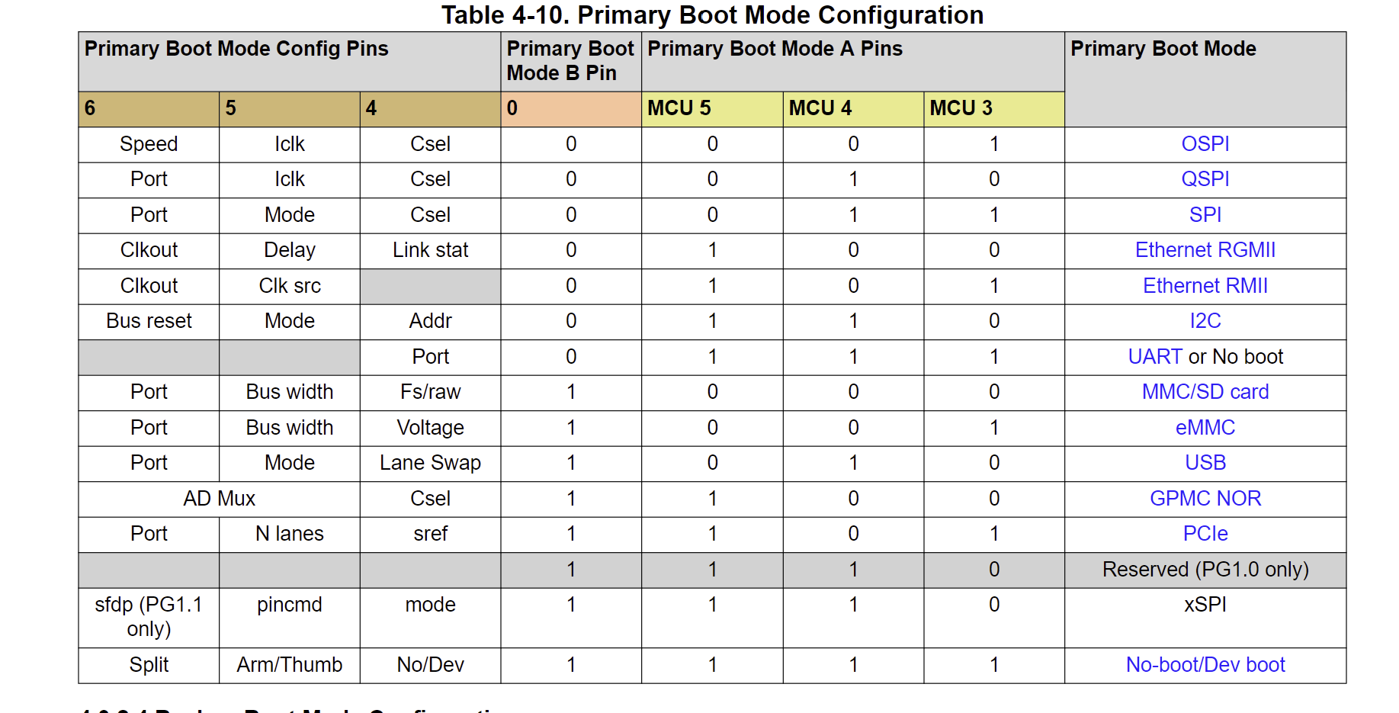The image size is (1399, 713).
Task: Open the GPMC NOR link
Action: click(1205, 499)
